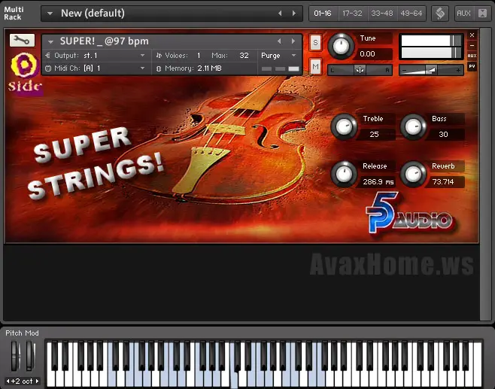Solo the instrument with S button
Screen dimensions: 495x389
[x=315, y=42]
